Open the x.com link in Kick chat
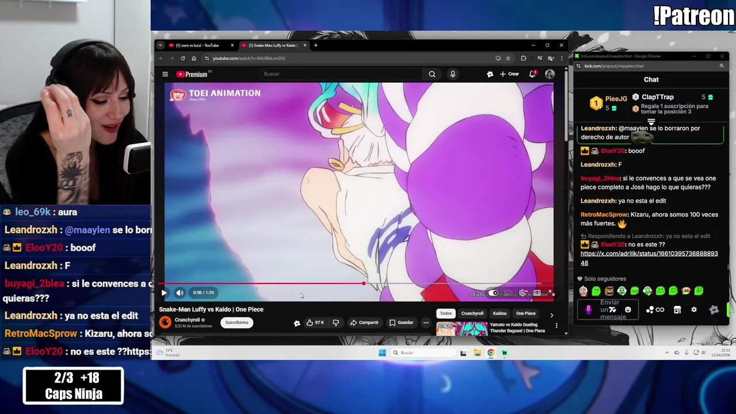 [x=649, y=258]
